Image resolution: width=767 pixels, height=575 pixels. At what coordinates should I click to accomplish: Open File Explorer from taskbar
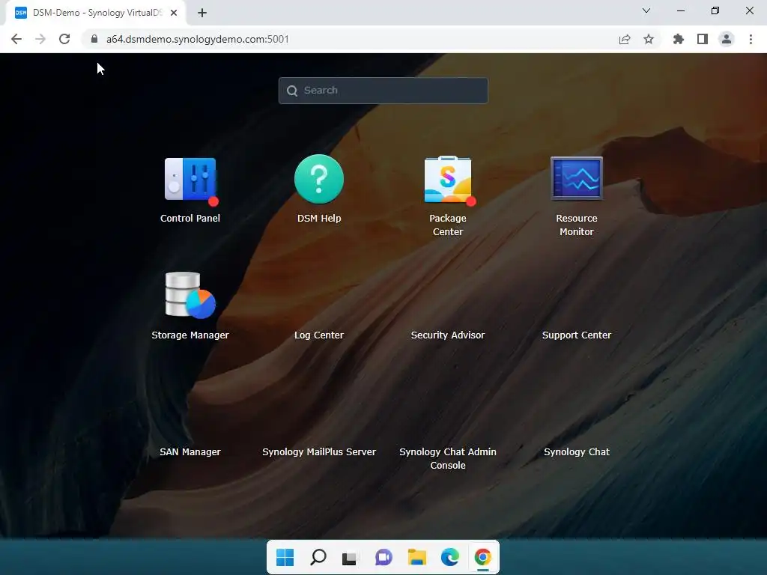[x=416, y=557]
